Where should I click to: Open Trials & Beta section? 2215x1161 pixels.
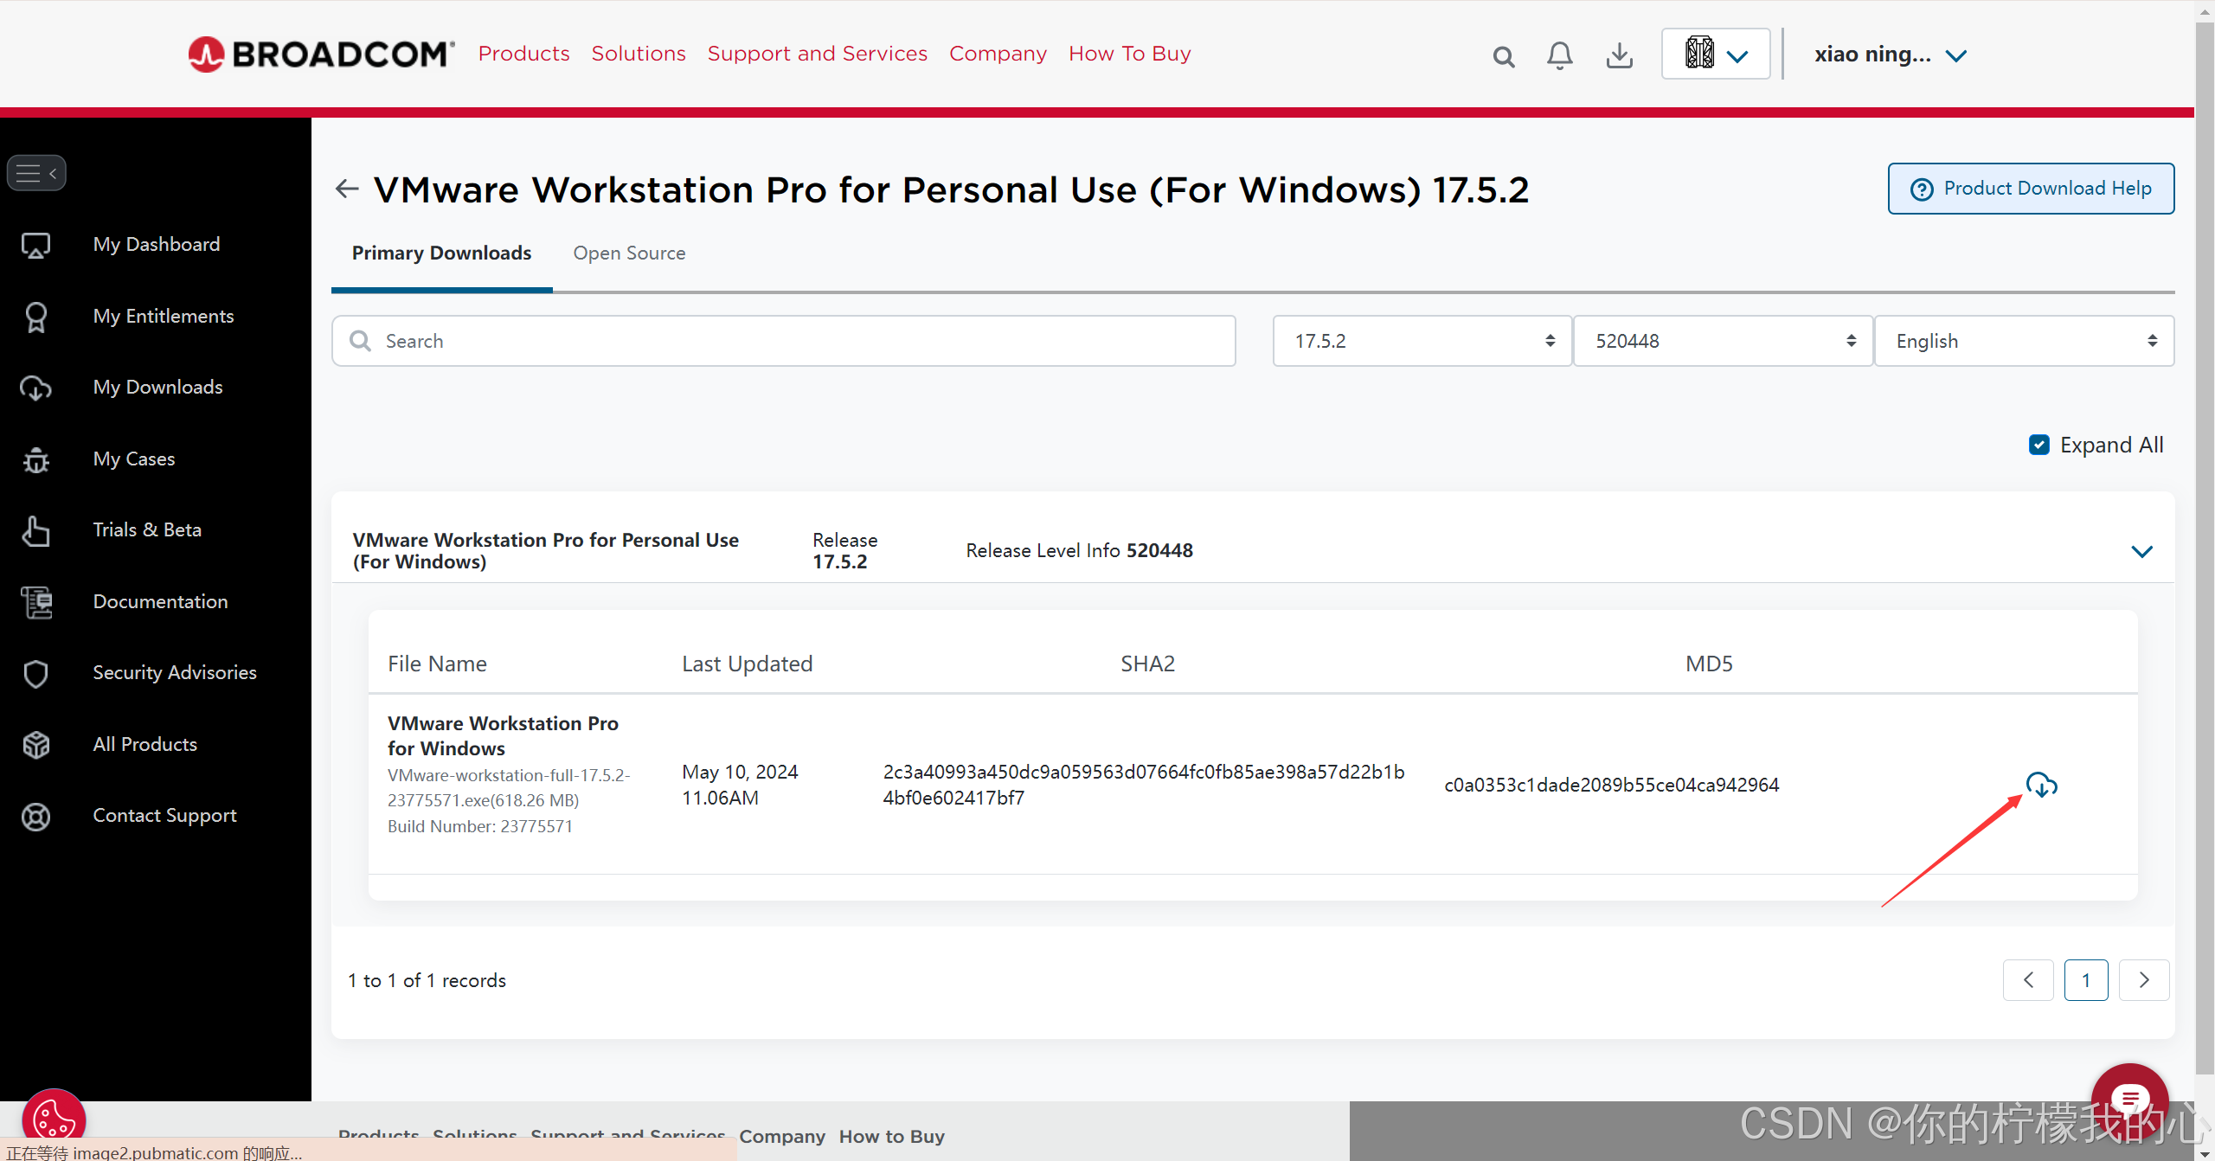147,530
